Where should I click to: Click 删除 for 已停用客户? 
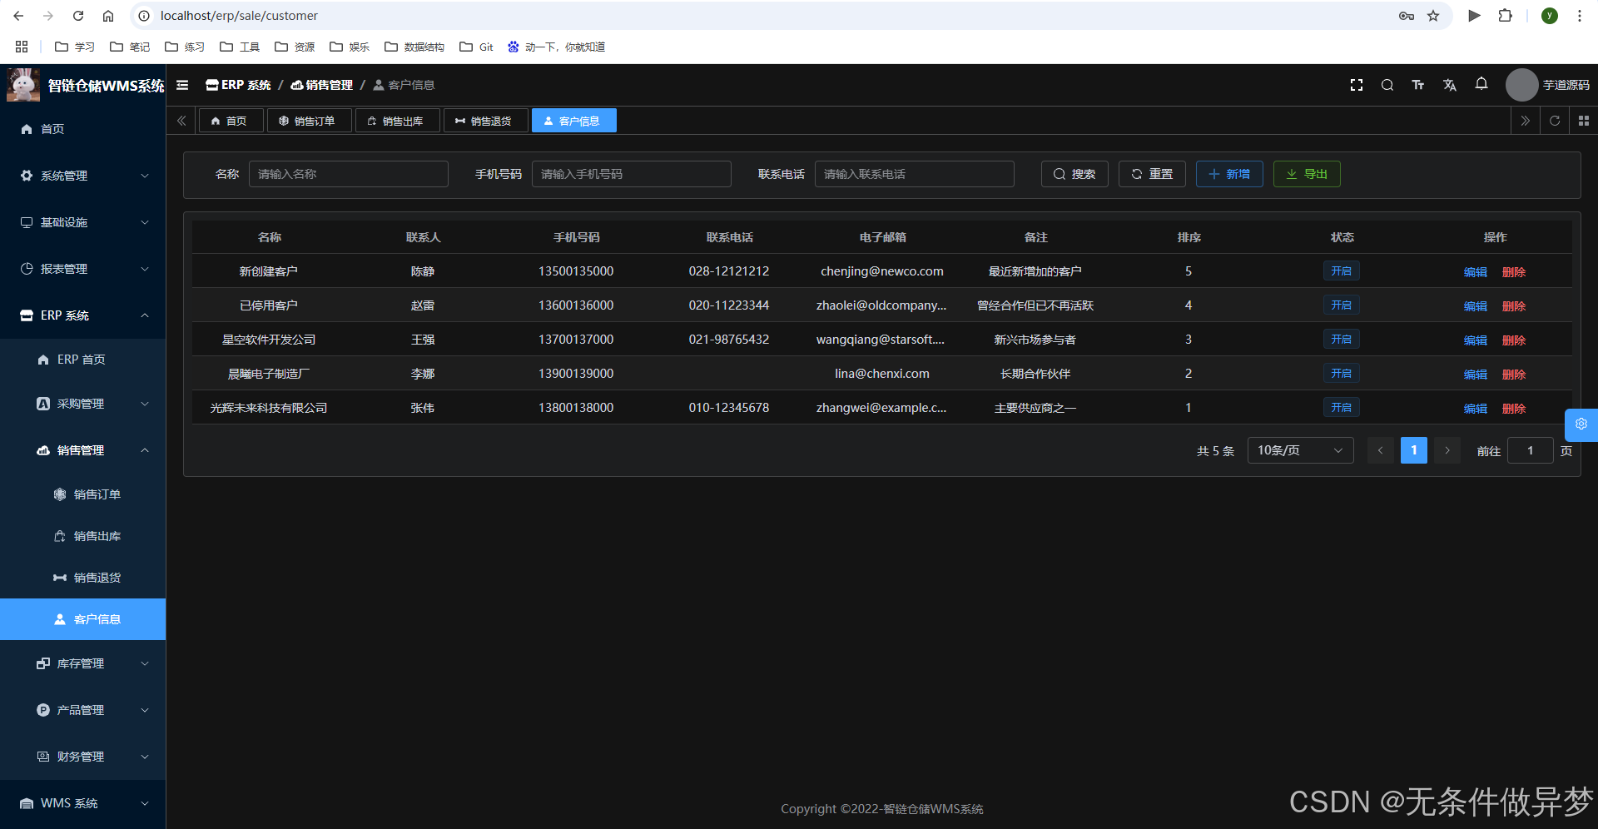pos(1514,306)
